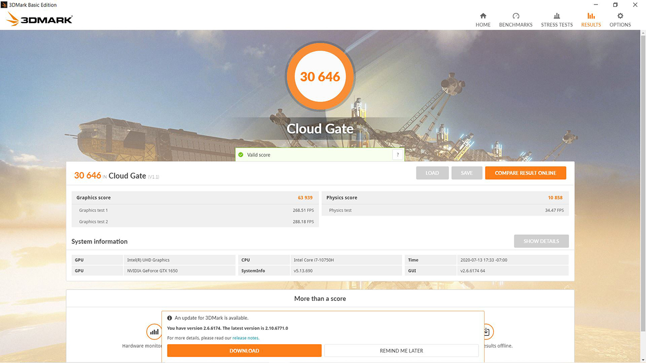Viewport: 646px width, 363px height.
Task: Select the time value 2020-07-13 17:33
Action: click(x=512, y=260)
